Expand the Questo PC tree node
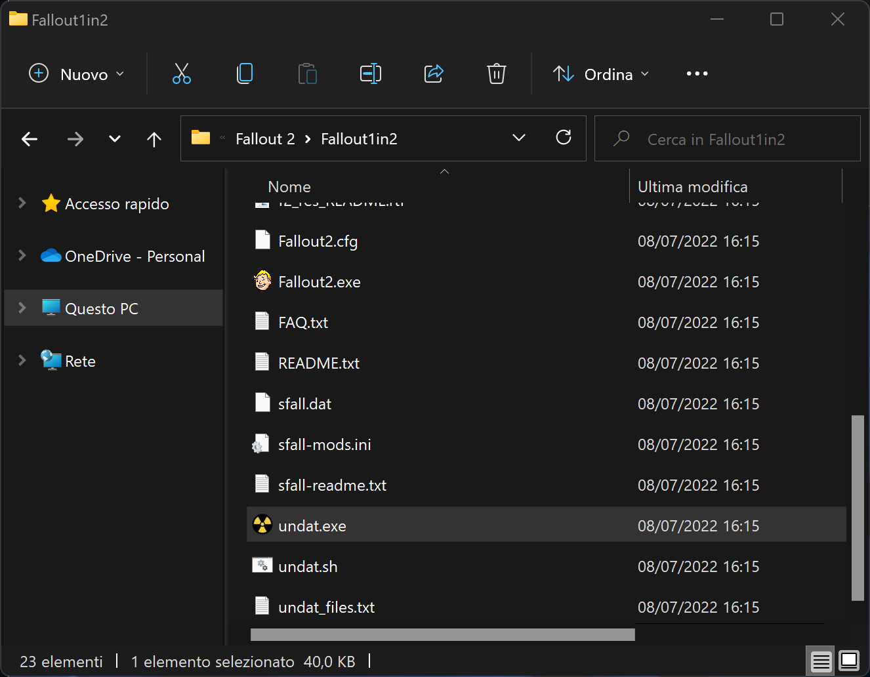Image resolution: width=870 pixels, height=677 pixels. pyautogui.click(x=22, y=308)
